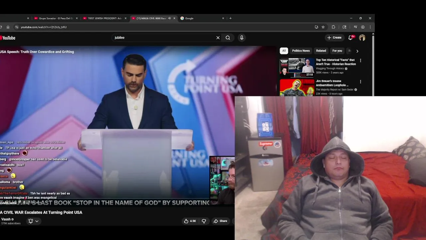426x240 pixels.
Task: Click the browser address bar URL
Action: [x=44, y=27]
